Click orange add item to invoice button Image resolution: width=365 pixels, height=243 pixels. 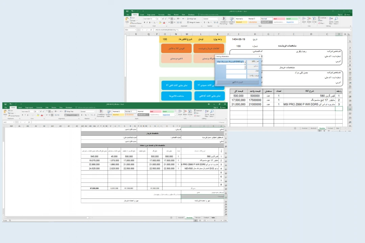176,48
